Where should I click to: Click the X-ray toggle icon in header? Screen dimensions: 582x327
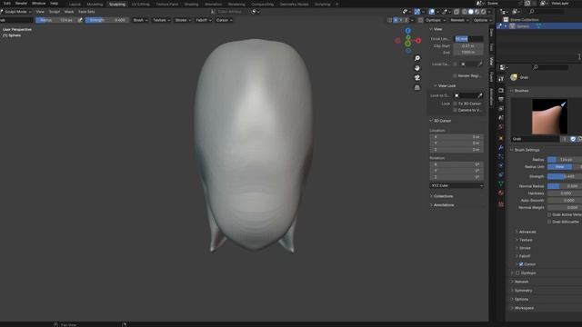coord(457,12)
